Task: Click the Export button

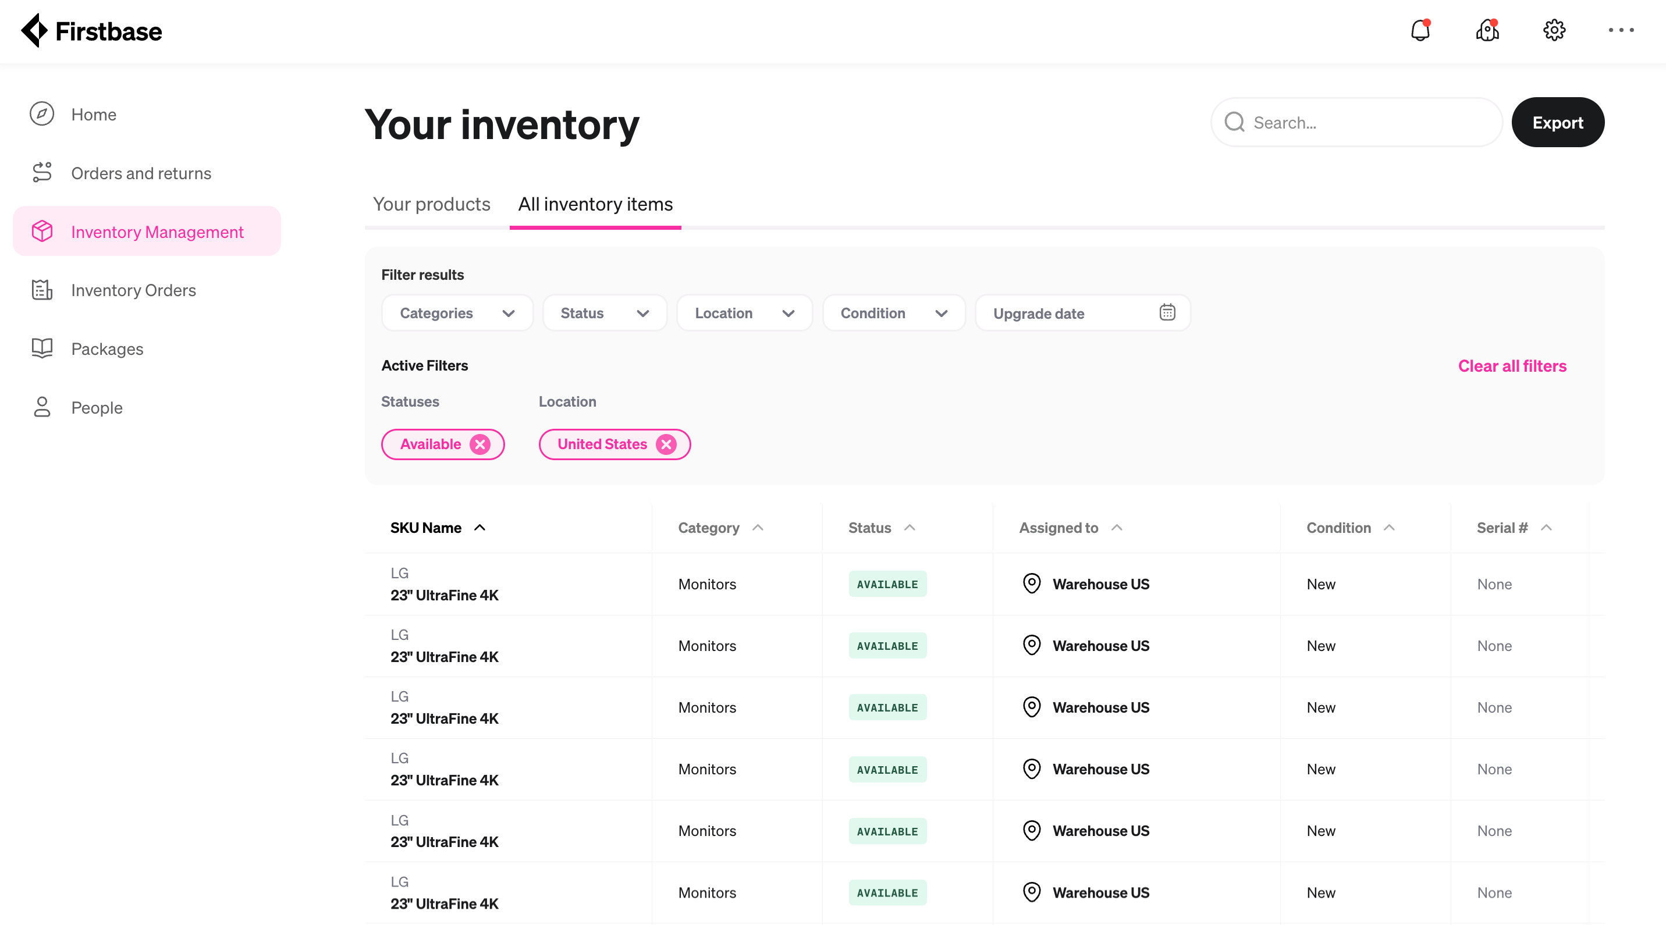Action: click(x=1557, y=122)
